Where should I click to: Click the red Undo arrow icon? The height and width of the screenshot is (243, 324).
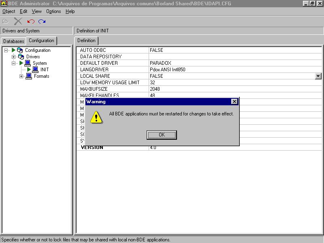pos(31,21)
